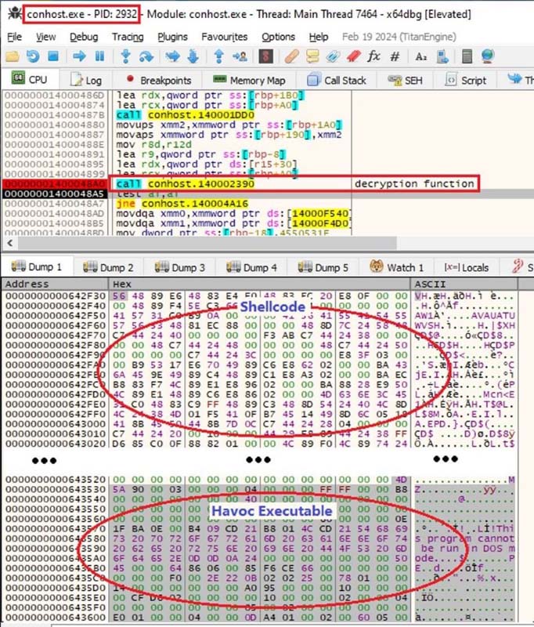Select the Watch 1 tab
The height and width of the screenshot is (627, 534).
click(397, 267)
